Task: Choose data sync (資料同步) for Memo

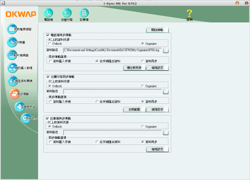Action: tap(143, 142)
